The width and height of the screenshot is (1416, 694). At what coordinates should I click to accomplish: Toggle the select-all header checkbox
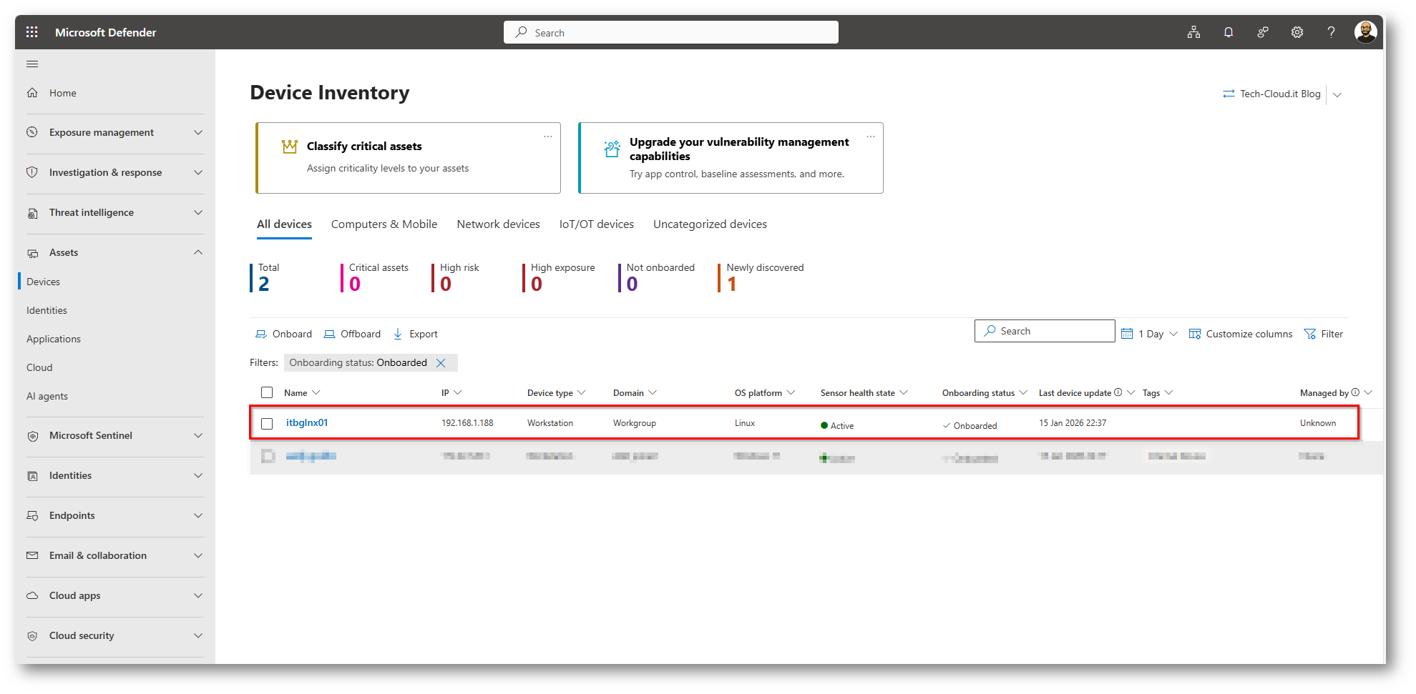(267, 392)
